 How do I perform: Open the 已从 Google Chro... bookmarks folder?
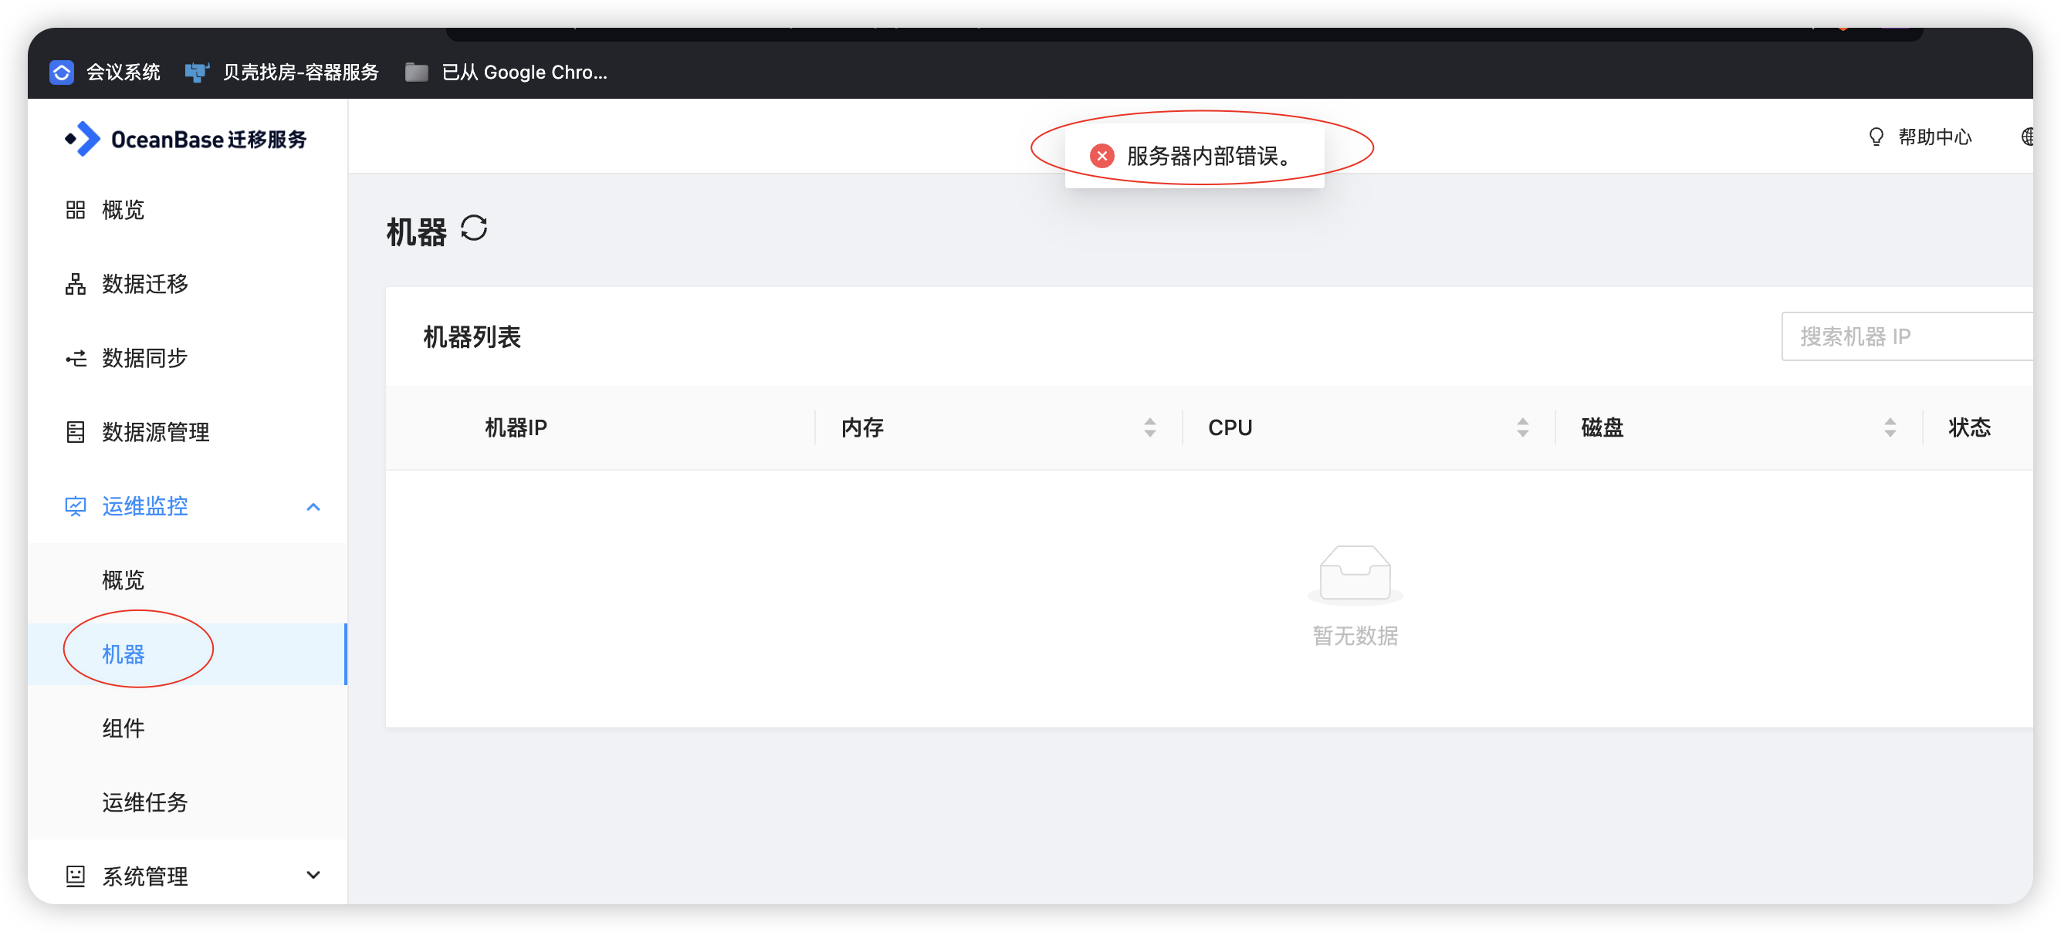pyautogui.click(x=506, y=72)
